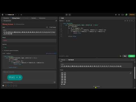Image resolution: width=136 pixels, height=102 pixels.
Task: Go to the previous problem arrow
Action: (16, 15)
